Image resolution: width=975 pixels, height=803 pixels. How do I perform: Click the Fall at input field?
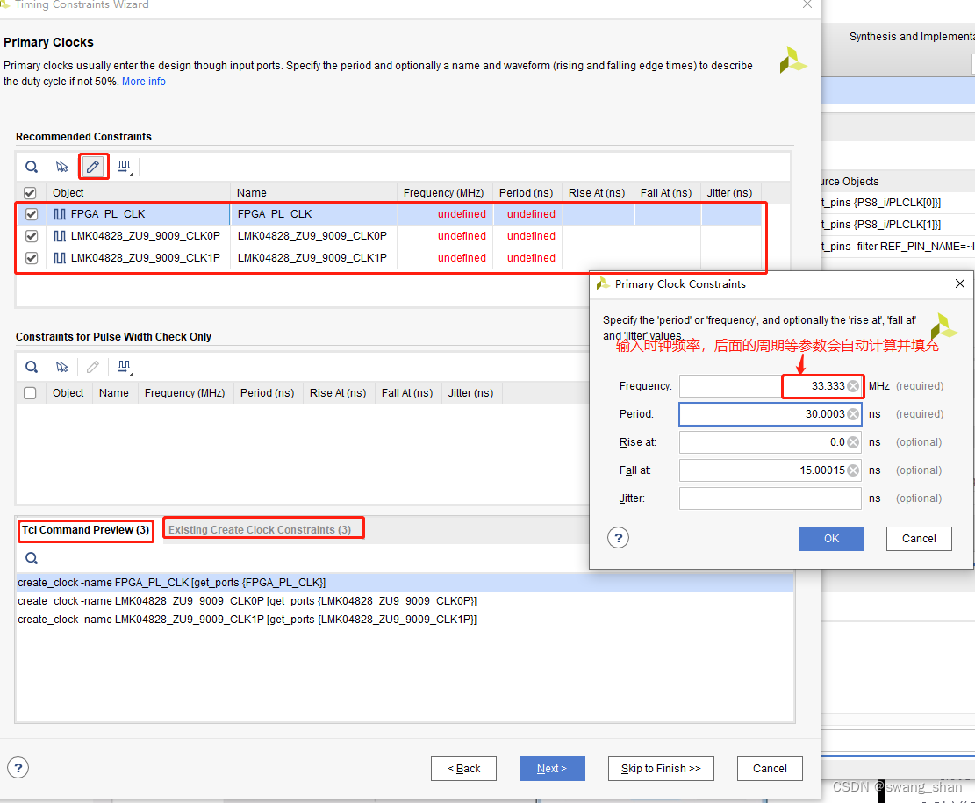click(x=771, y=470)
